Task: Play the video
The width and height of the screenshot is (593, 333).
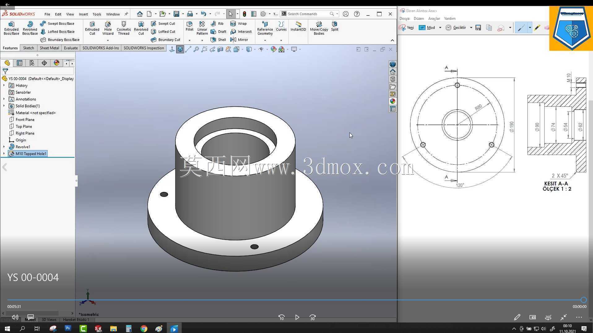Action: (297, 317)
